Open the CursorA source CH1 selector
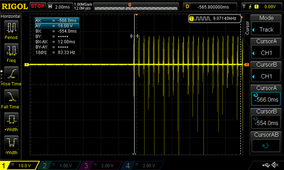The width and height of the screenshot is (284, 170). pos(266,53)
